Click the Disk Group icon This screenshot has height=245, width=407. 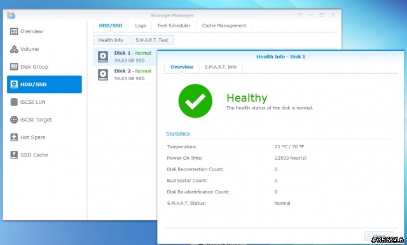point(14,67)
